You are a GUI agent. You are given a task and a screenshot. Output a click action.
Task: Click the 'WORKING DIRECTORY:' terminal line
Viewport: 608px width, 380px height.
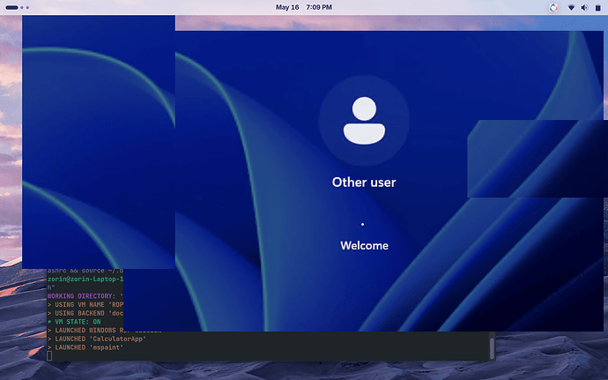85,296
